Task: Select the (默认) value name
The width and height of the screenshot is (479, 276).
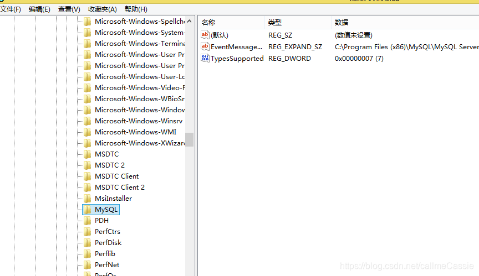Action: click(x=220, y=35)
